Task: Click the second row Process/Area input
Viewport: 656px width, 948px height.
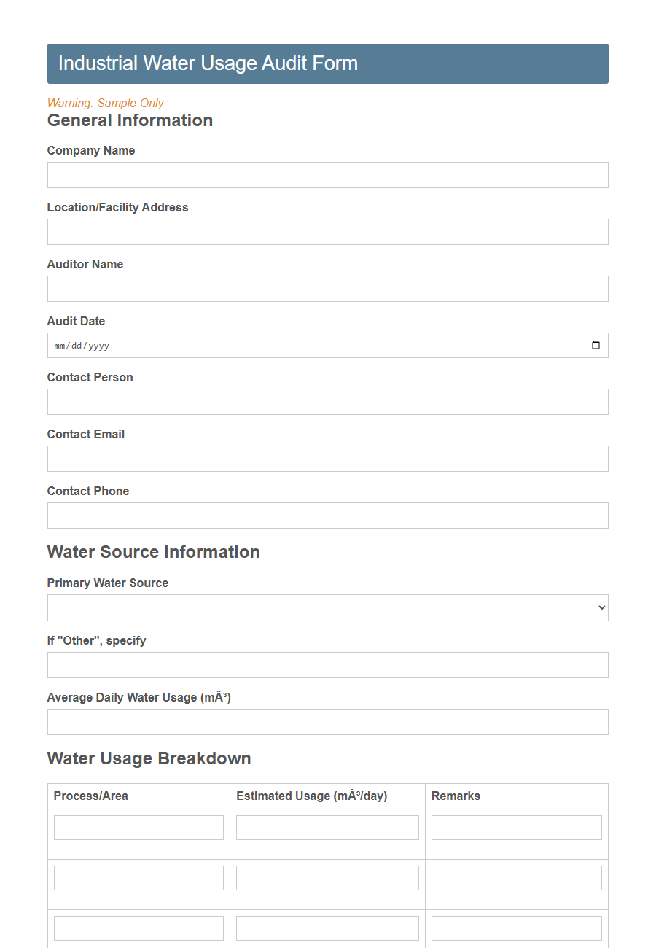Action: (138, 877)
